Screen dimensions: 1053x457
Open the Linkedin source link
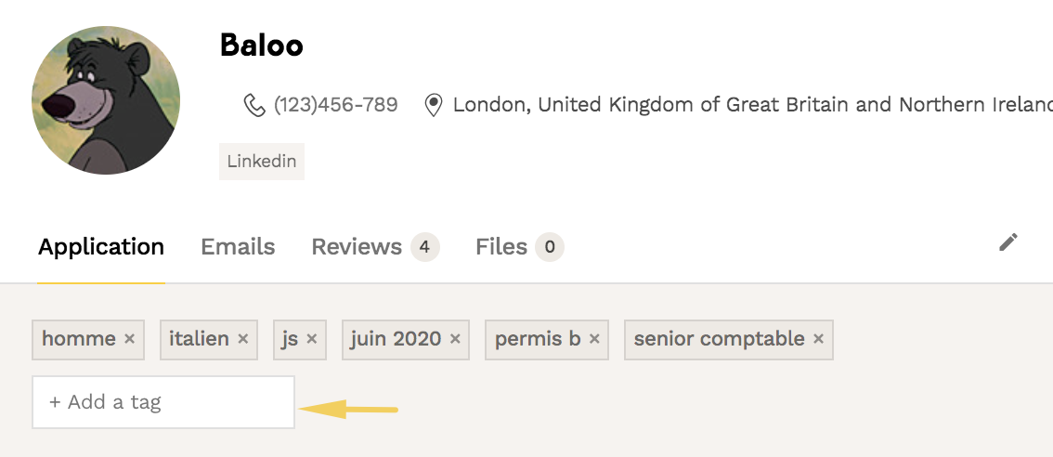[262, 162]
